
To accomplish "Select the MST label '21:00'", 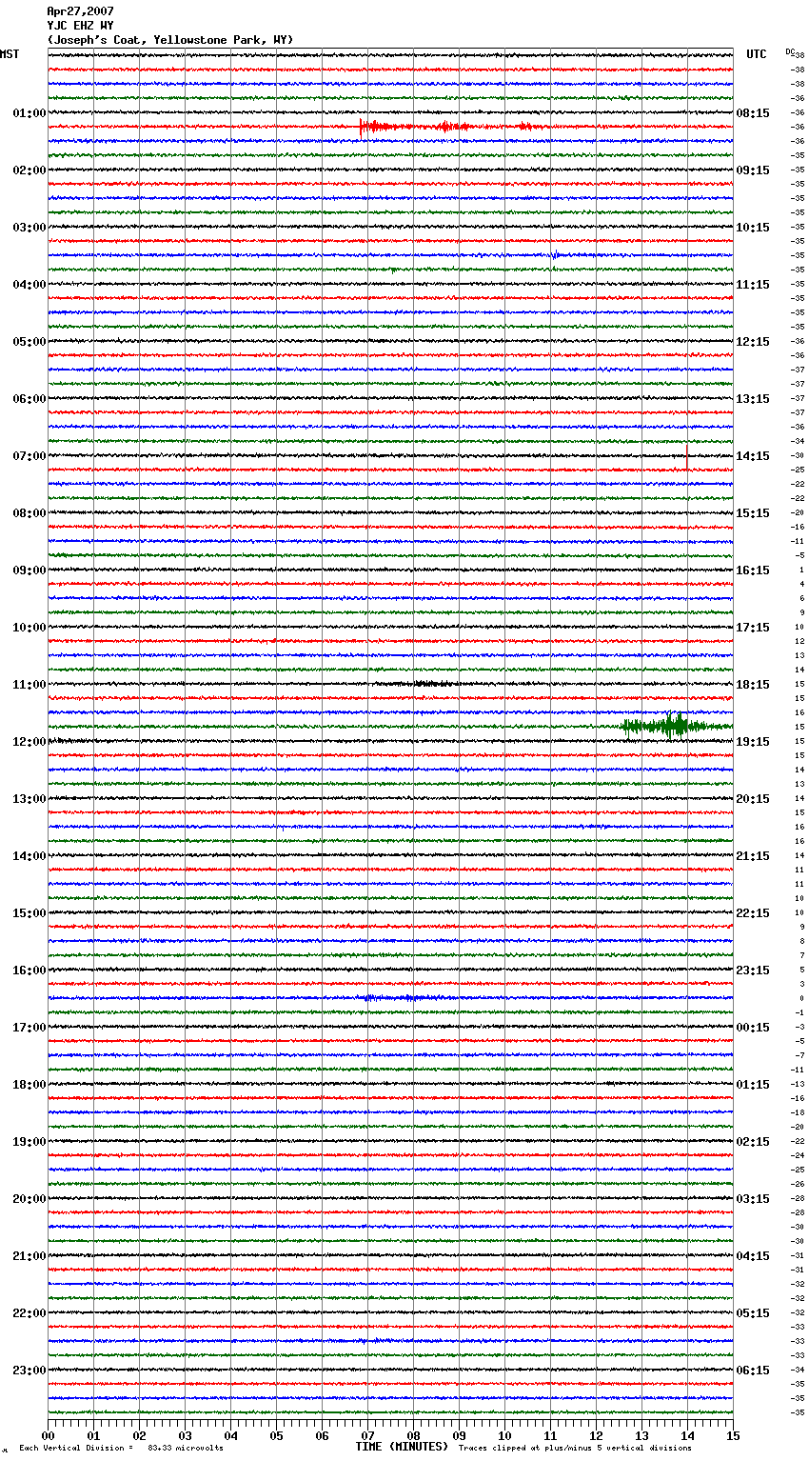I will [30, 1256].
